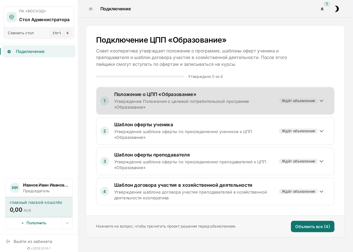Viewport: 353px width, 252px height.
Task: Click the Председатель role label
Action: click(36, 191)
